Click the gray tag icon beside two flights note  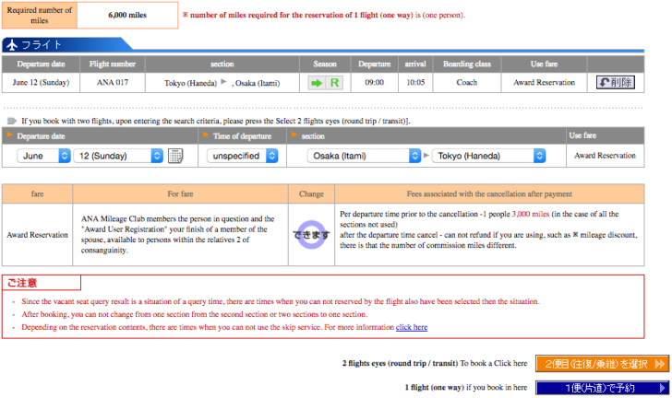pos(12,121)
